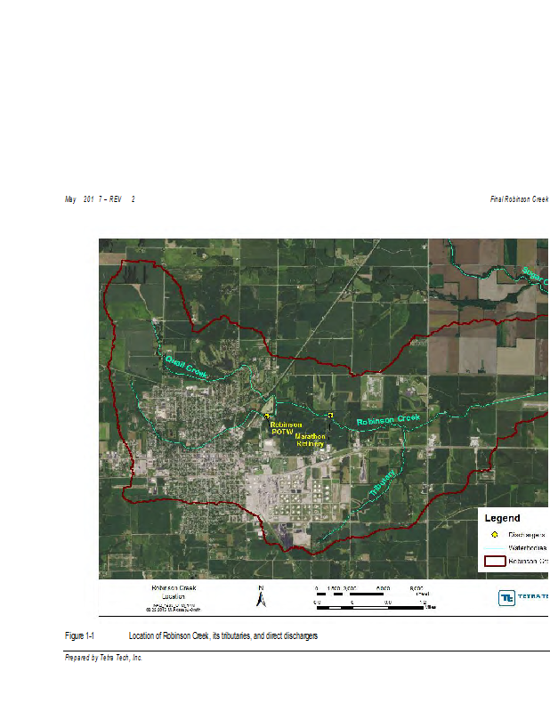Click the Marathon Refinery discharger marker

pyautogui.click(x=330, y=416)
